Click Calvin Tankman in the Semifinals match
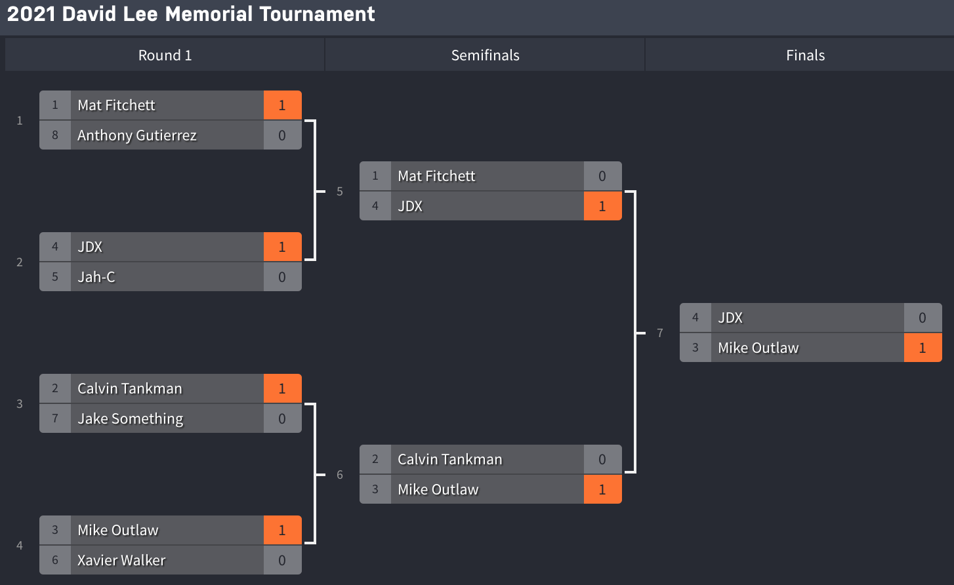This screenshot has height=585, width=954. [449, 459]
